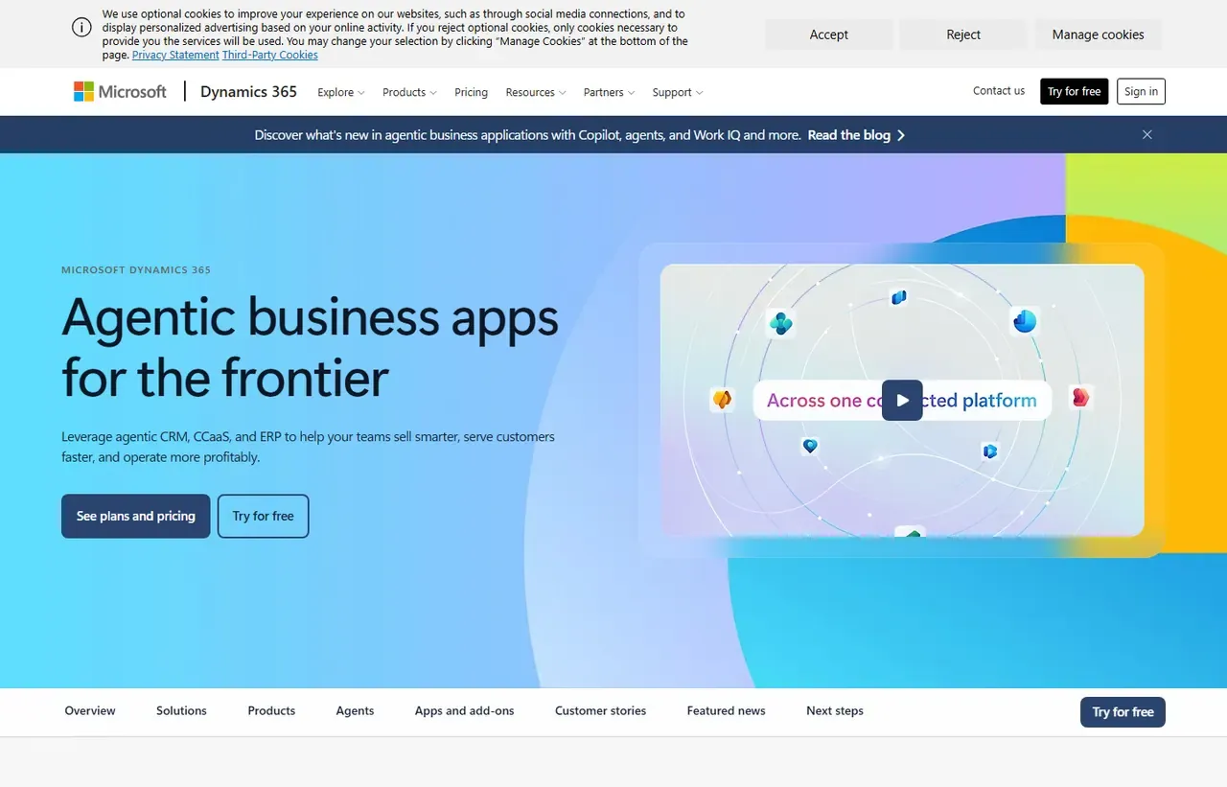Viewport: 1227px width, 787px height.
Task: Click the blue book icon atop video circle
Action: pos(898,297)
